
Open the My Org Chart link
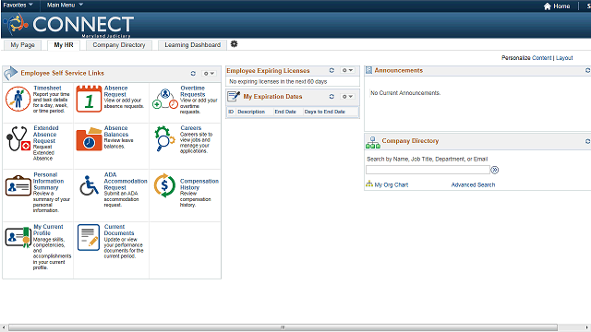pos(392,184)
